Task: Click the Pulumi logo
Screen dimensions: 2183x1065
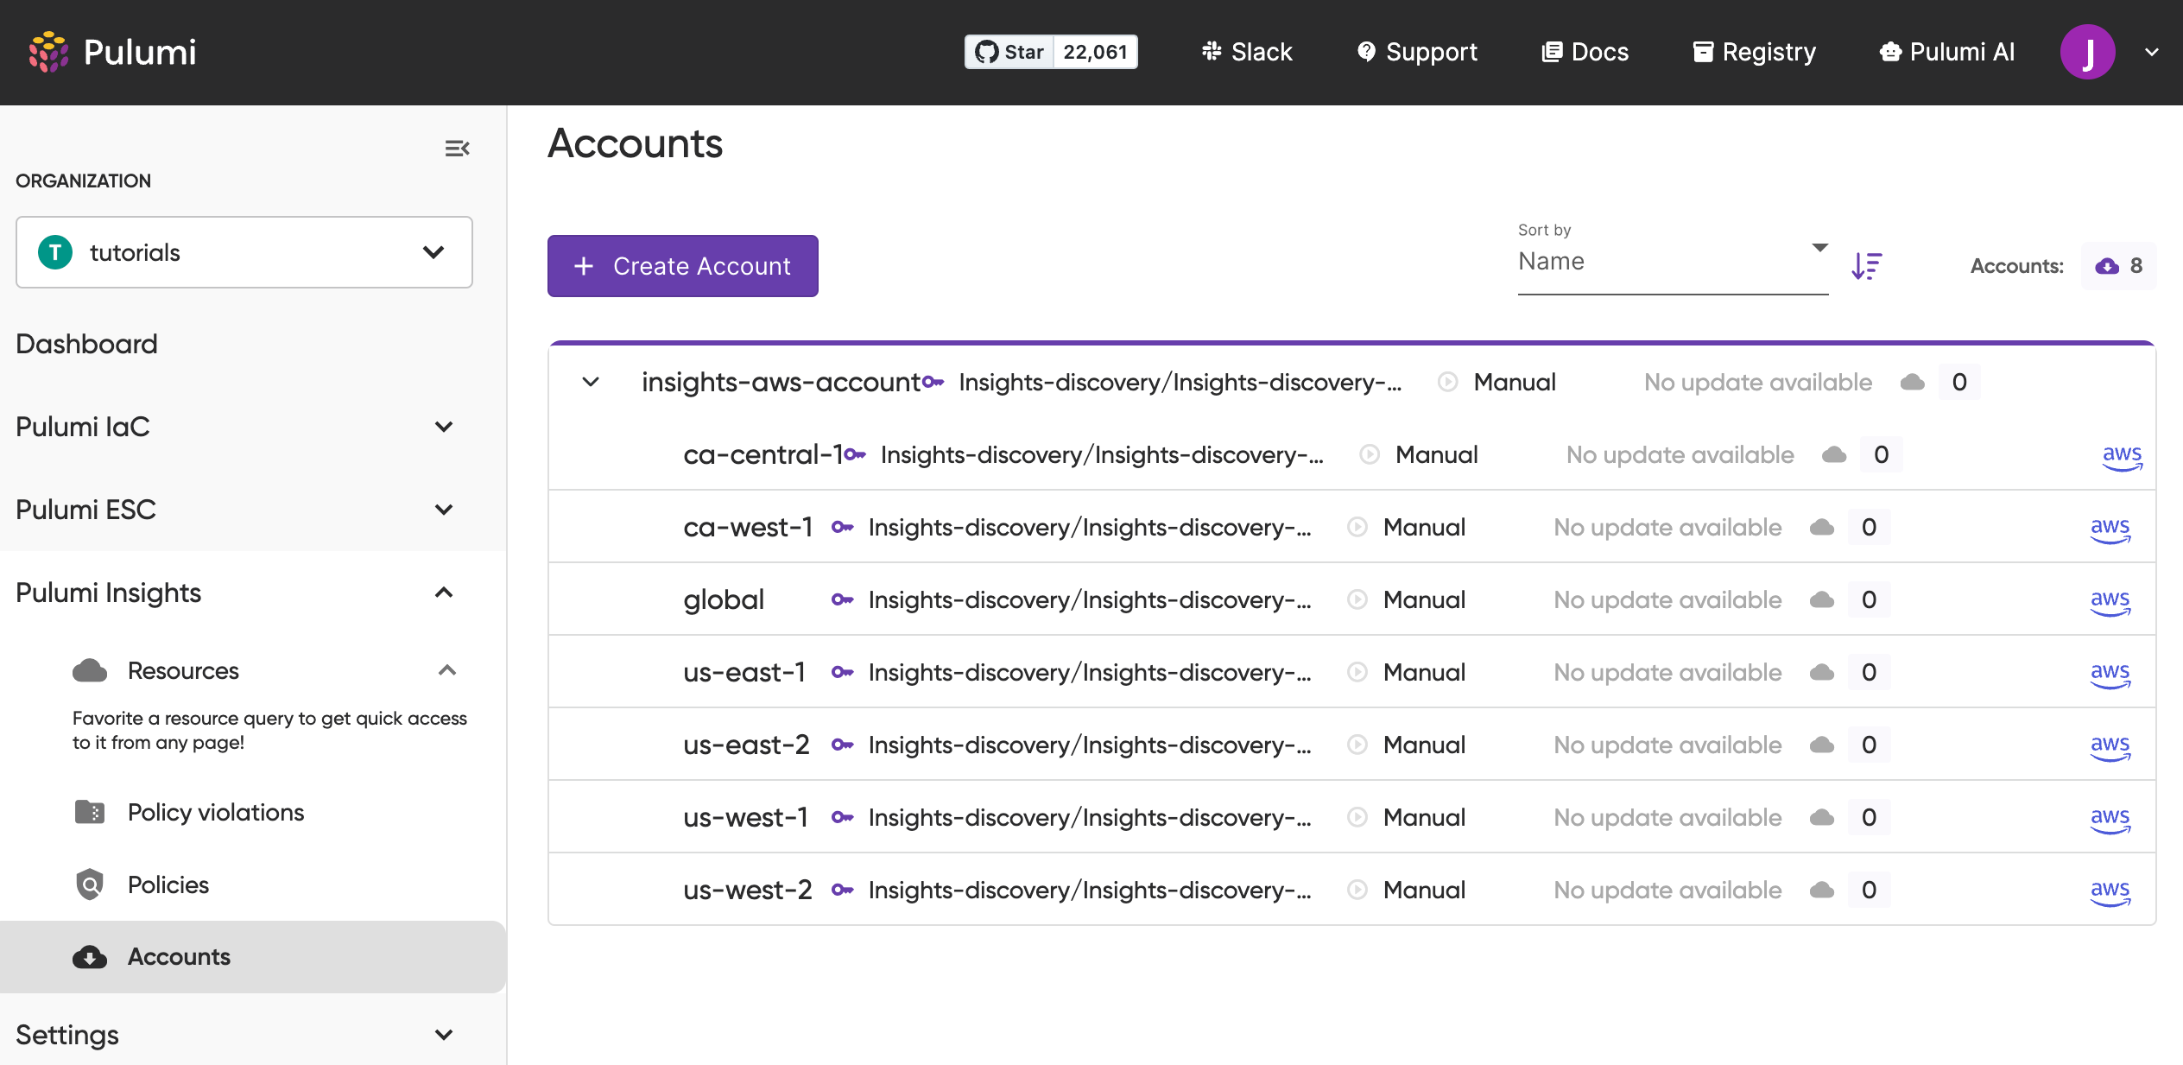Action: 112,52
